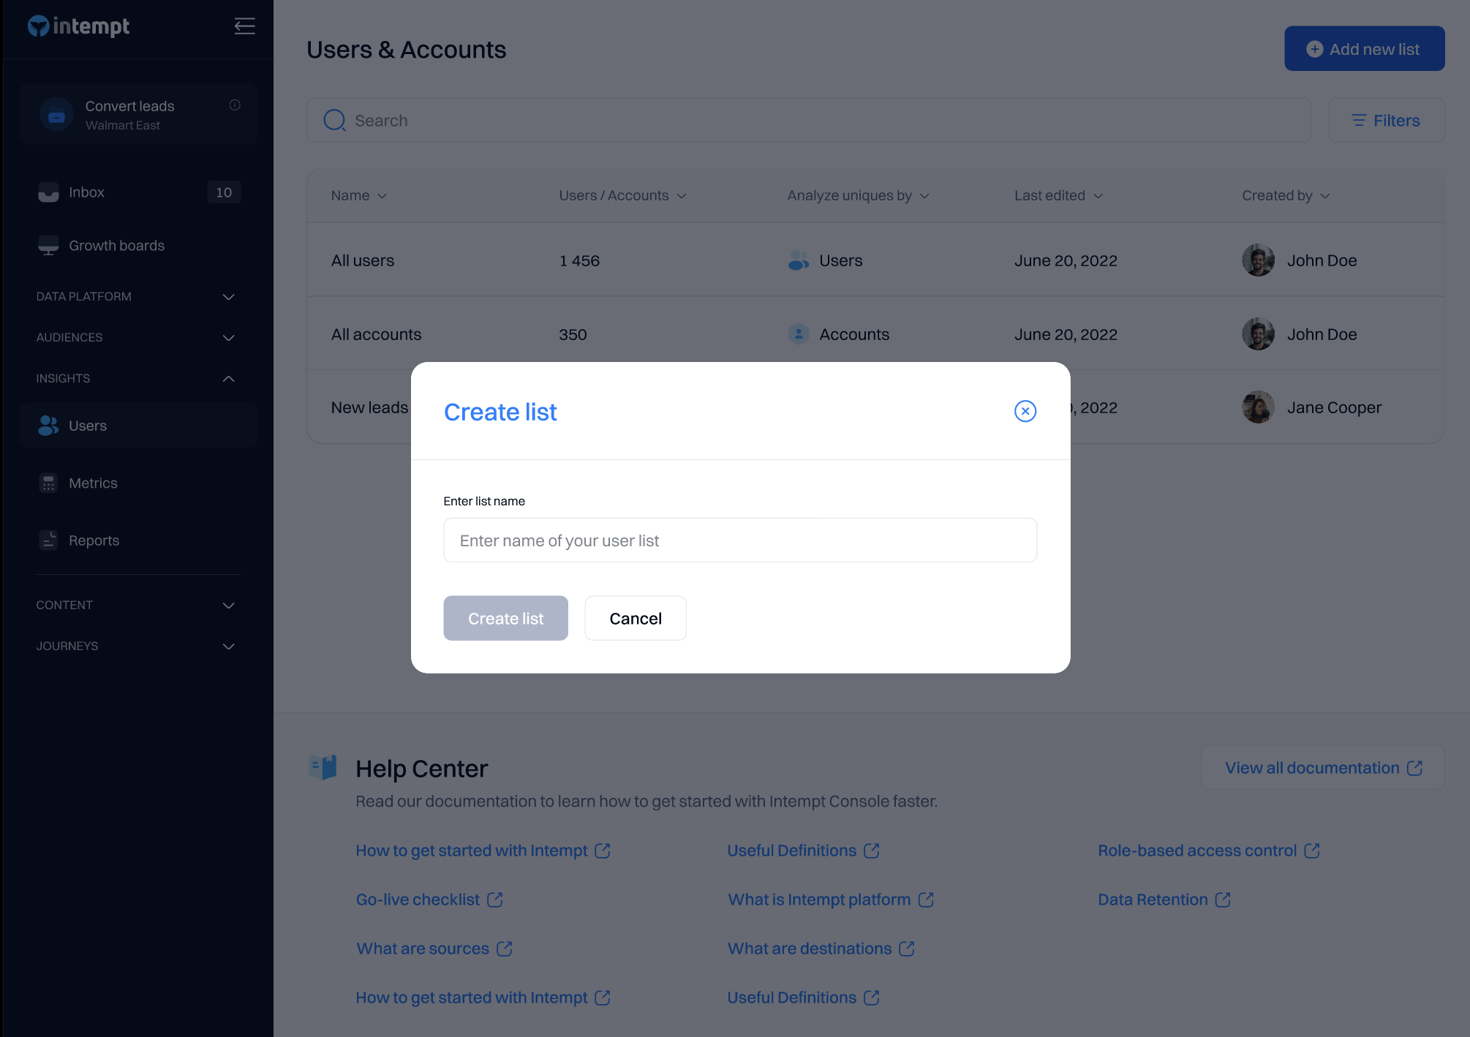
Task: Collapse sidebar with the hamburger arrow icon
Action: (244, 26)
